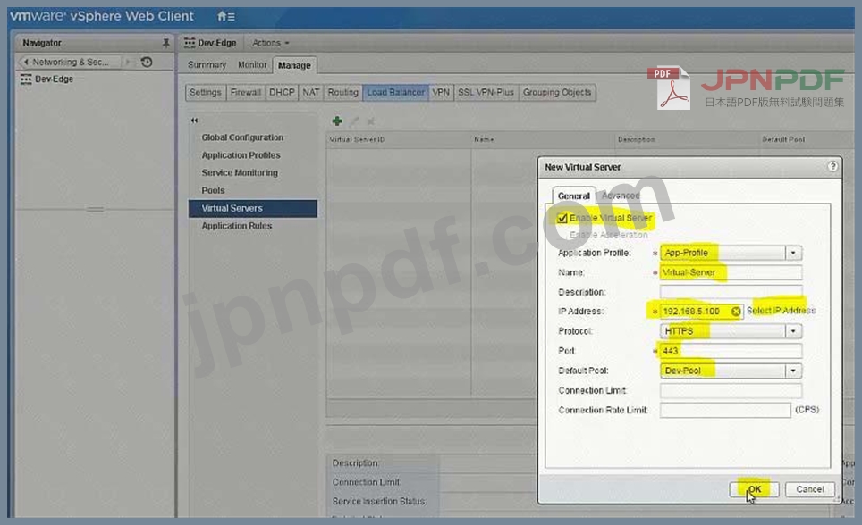This screenshot has width=862, height=525.
Task: Open the NAT sub-tab
Action: [x=310, y=92]
